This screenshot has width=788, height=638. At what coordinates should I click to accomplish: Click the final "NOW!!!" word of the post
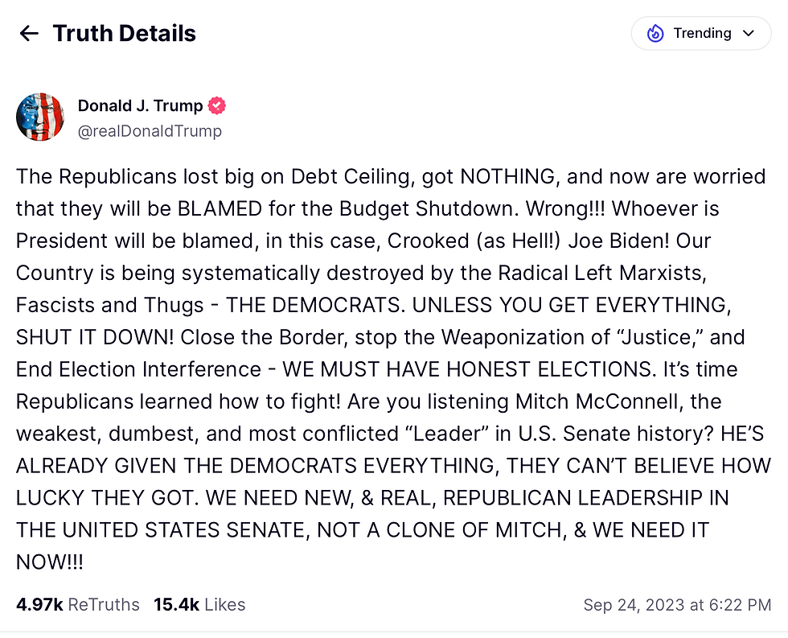pos(49,562)
